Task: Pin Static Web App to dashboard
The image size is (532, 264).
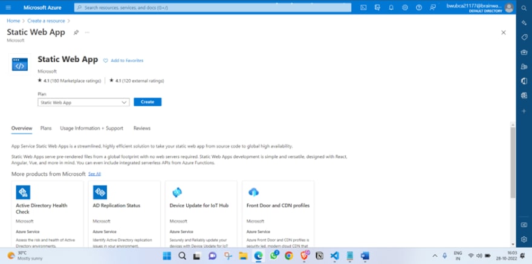Action: click(x=76, y=32)
